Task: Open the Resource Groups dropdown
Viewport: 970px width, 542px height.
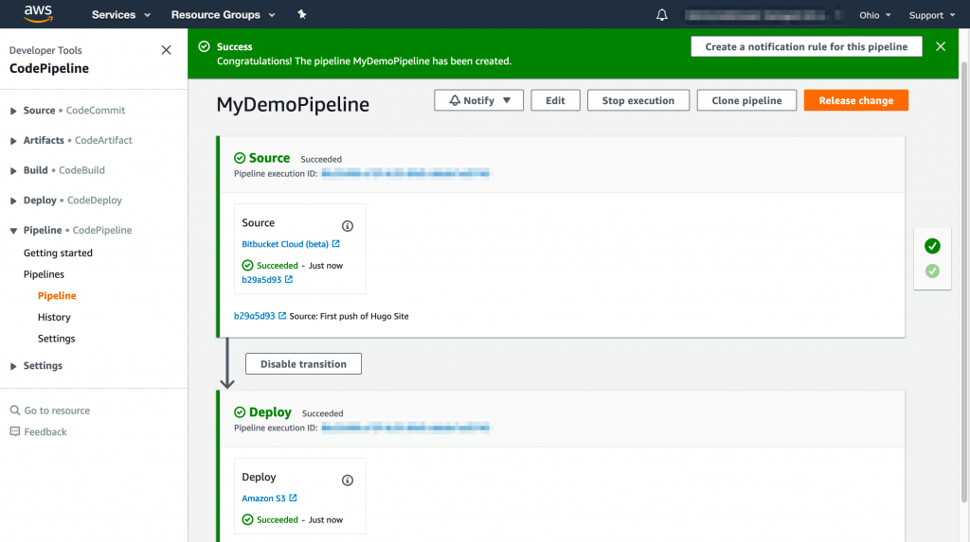Action: coord(224,15)
